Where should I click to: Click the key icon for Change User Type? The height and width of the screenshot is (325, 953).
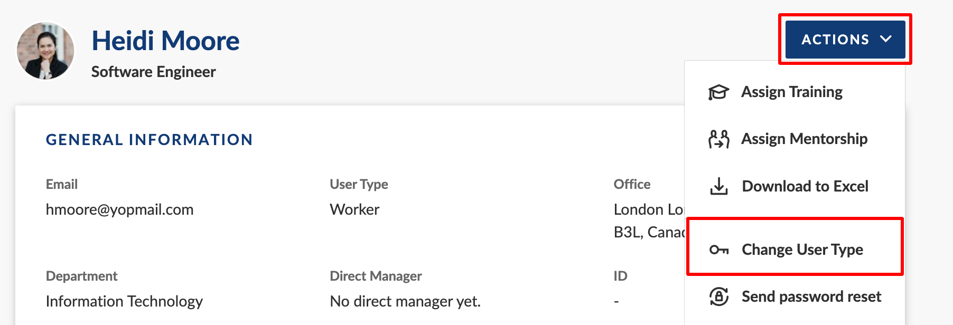[718, 250]
